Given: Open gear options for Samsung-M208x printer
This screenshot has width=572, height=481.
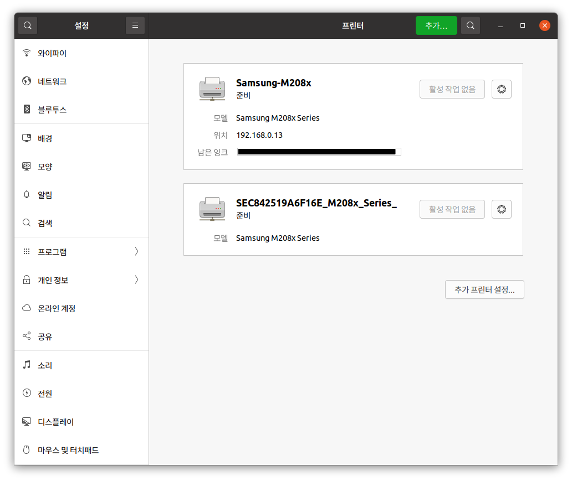Looking at the screenshot, I should click(x=501, y=89).
